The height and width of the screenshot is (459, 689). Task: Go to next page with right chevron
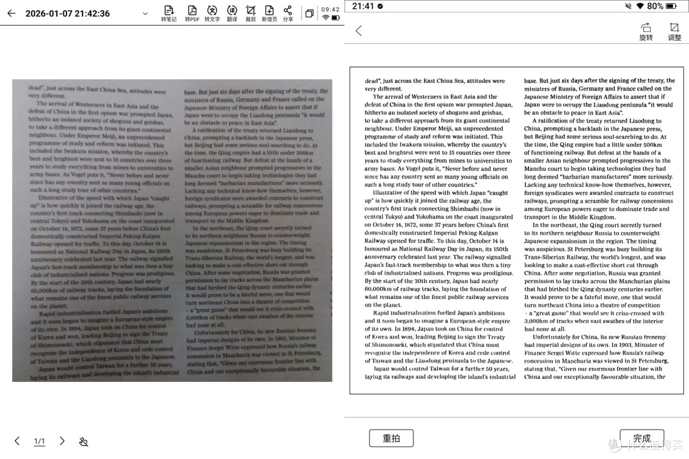[x=62, y=441]
